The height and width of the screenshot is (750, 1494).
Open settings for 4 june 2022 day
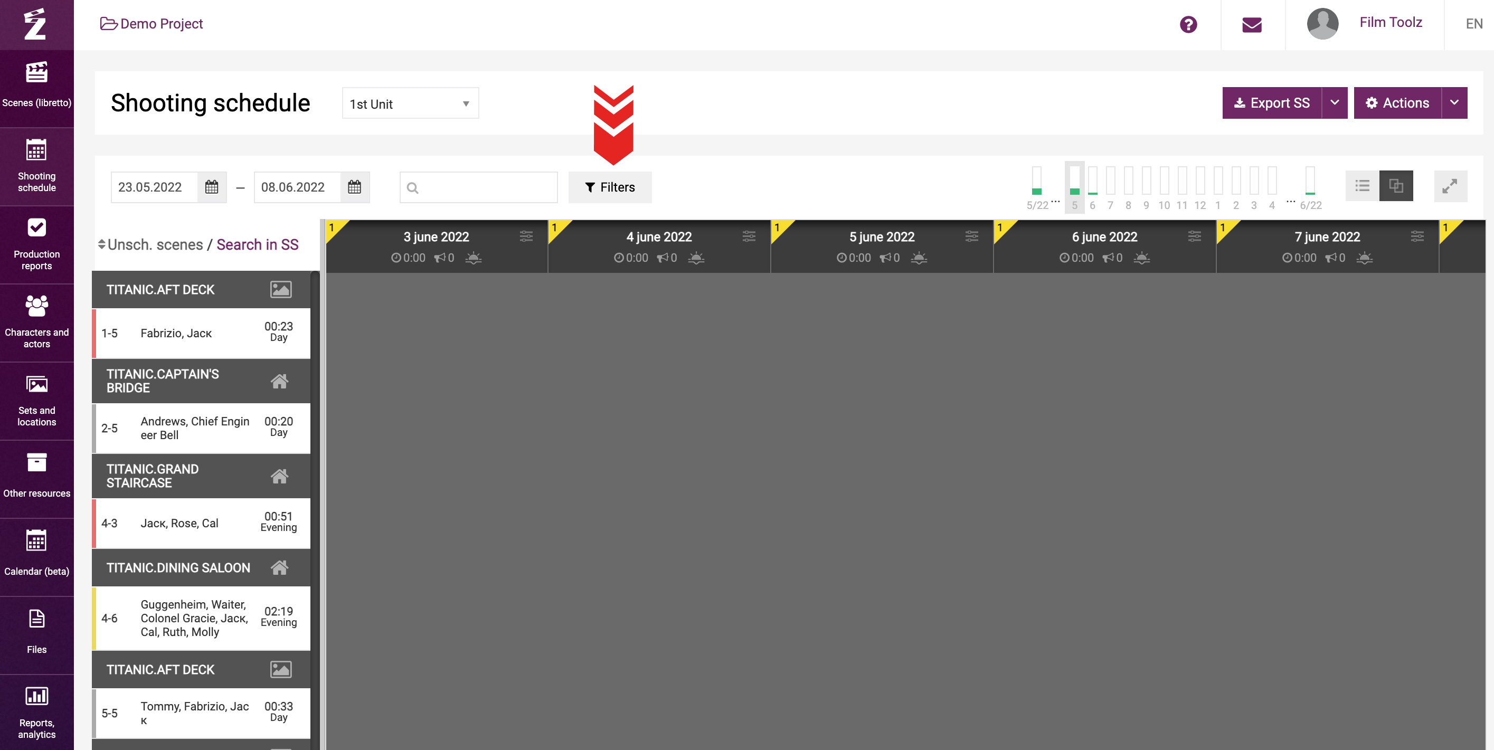tap(749, 236)
